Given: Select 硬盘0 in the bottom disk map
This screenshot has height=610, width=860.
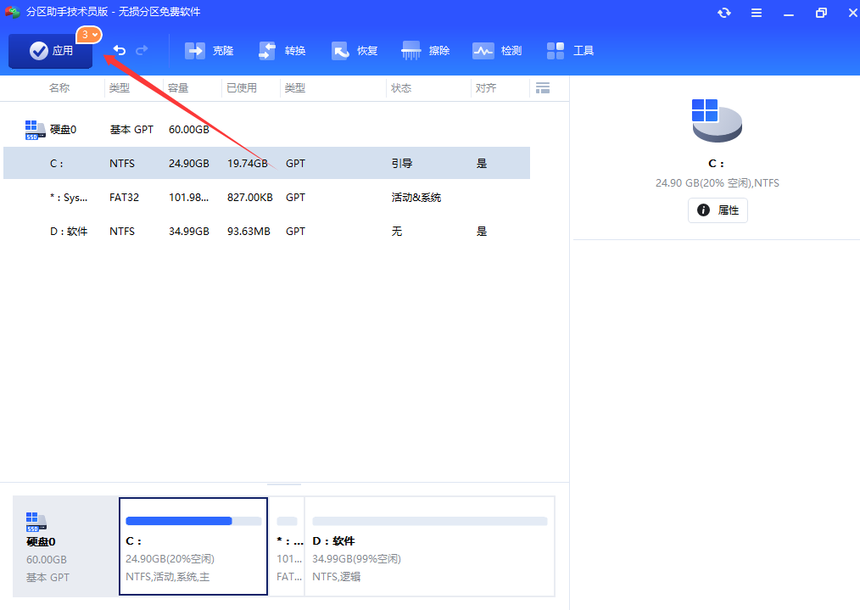Looking at the screenshot, I should click(x=59, y=546).
